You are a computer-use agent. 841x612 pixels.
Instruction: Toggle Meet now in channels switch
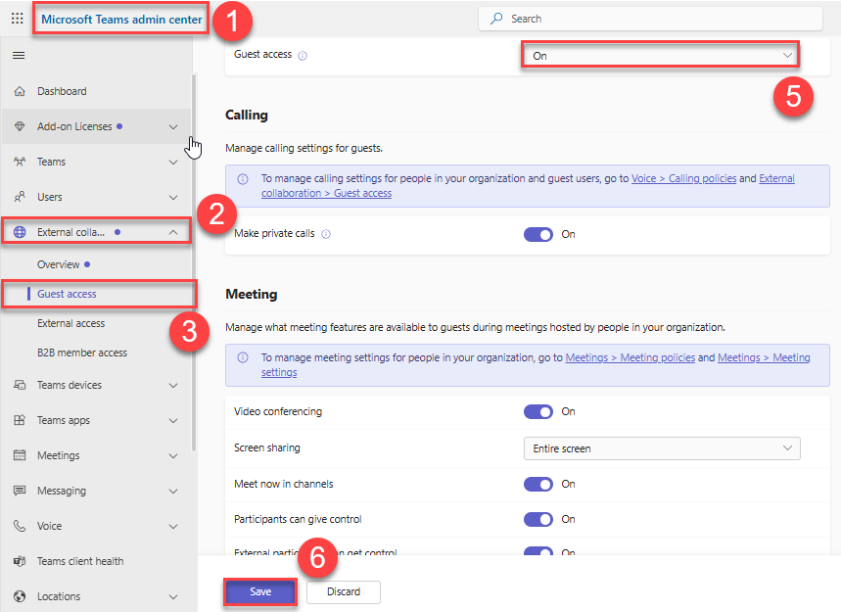click(x=537, y=485)
